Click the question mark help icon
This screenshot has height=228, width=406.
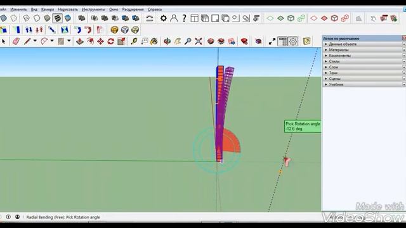click(184, 18)
